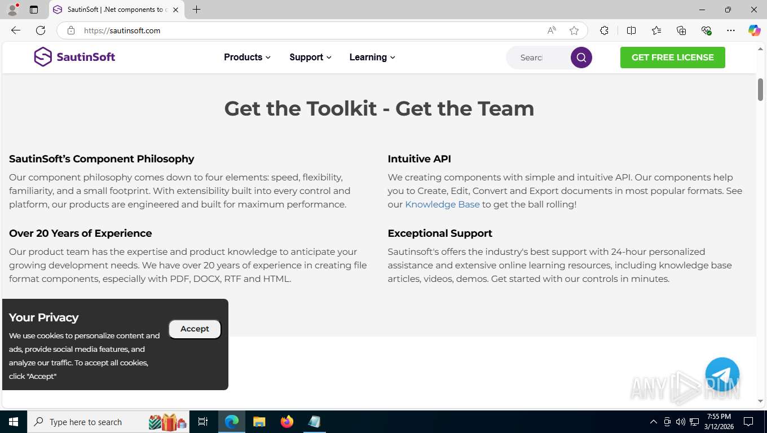The height and width of the screenshot is (433, 767).
Task: Select the SautinSoft browser tab
Action: click(x=116, y=10)
